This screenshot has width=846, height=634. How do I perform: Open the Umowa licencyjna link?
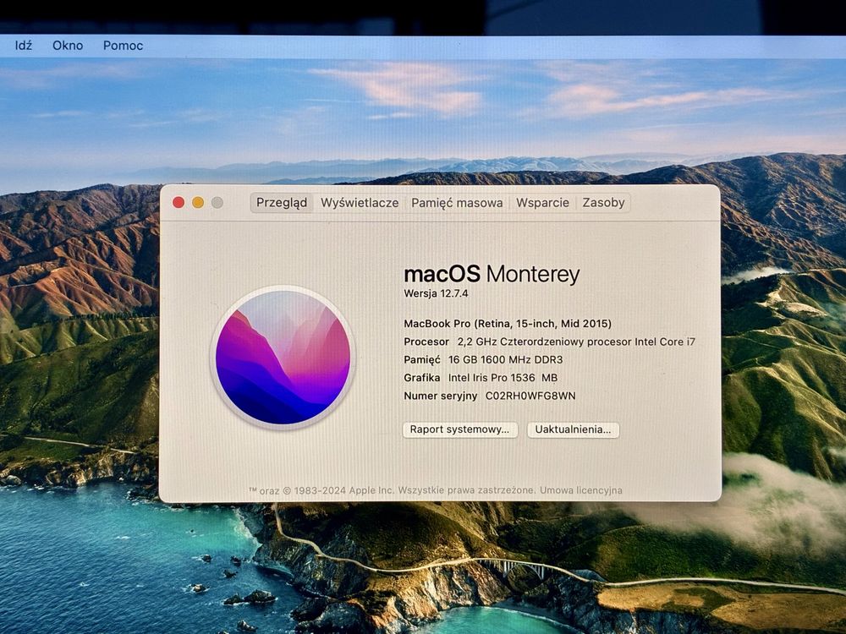click(x=581, y=490)
